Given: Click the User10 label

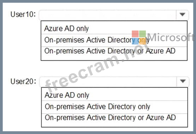Looking at the screenshot, I should pos(23,14).
